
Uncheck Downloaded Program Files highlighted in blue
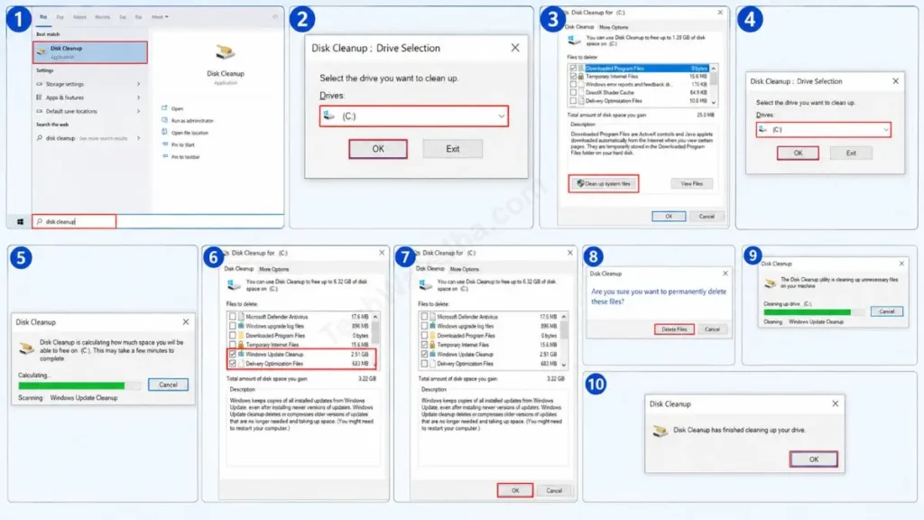(x=573, y=69)
